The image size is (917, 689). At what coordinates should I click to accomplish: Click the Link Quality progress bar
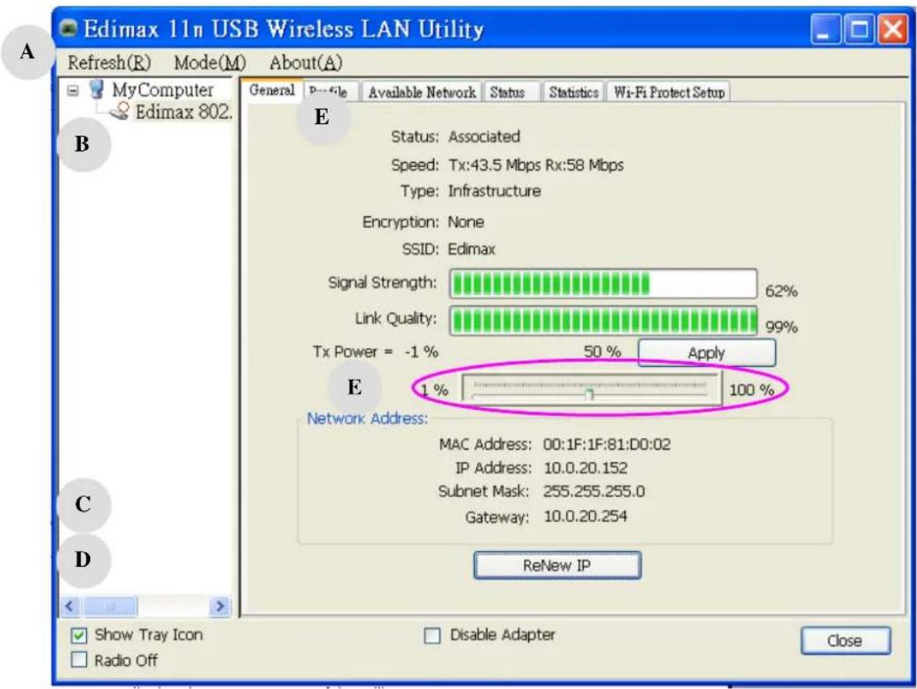(x=603, y=321)
